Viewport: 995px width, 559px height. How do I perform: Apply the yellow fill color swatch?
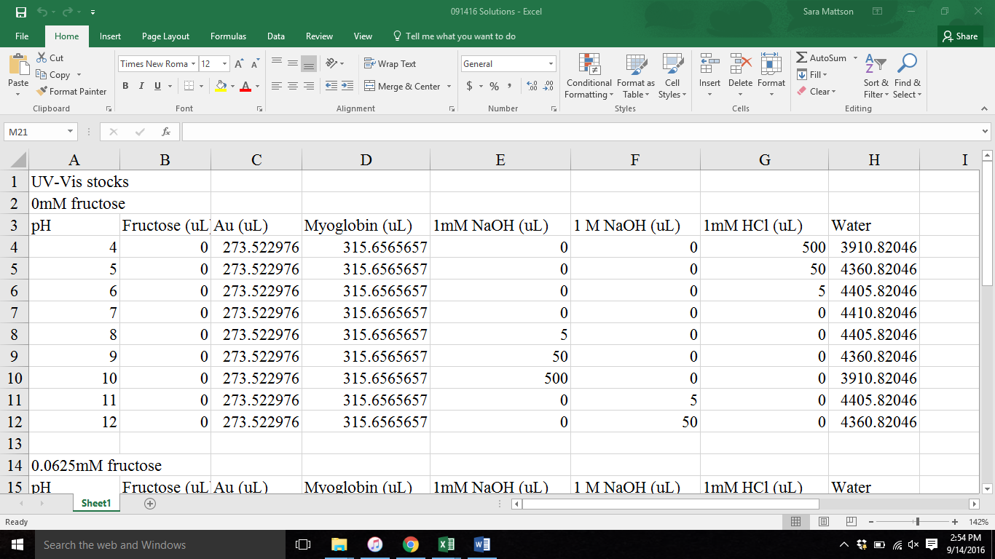(221, 86)
